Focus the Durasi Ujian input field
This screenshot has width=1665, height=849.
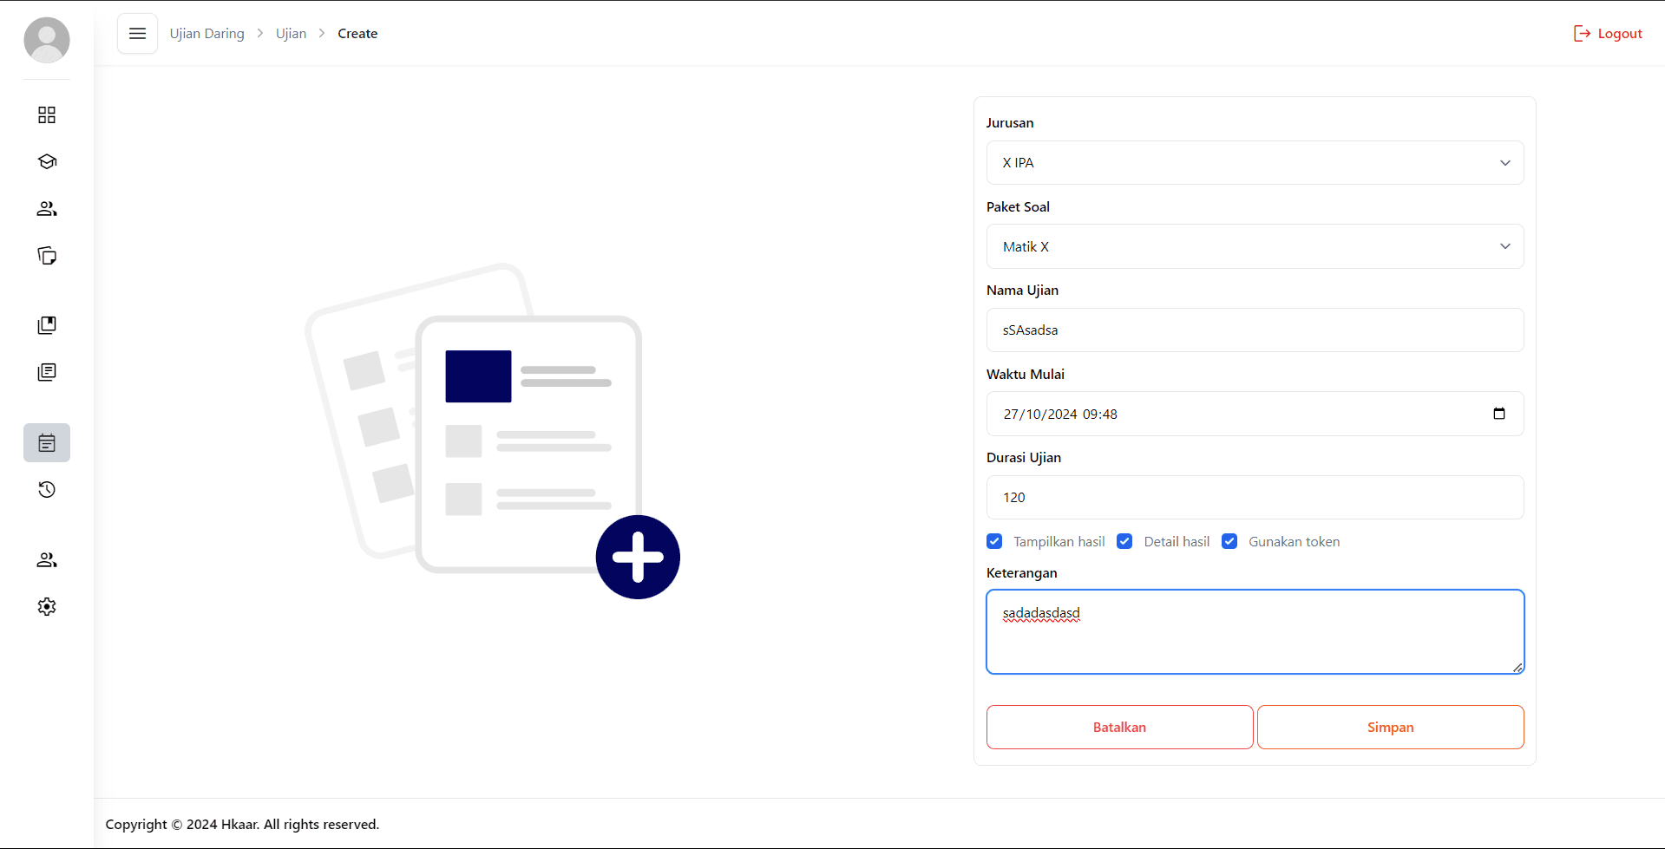[x=1255, y=498]
